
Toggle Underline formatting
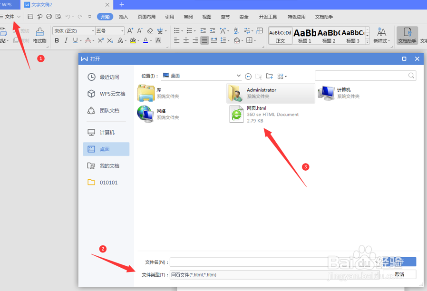tap(75, 40)
